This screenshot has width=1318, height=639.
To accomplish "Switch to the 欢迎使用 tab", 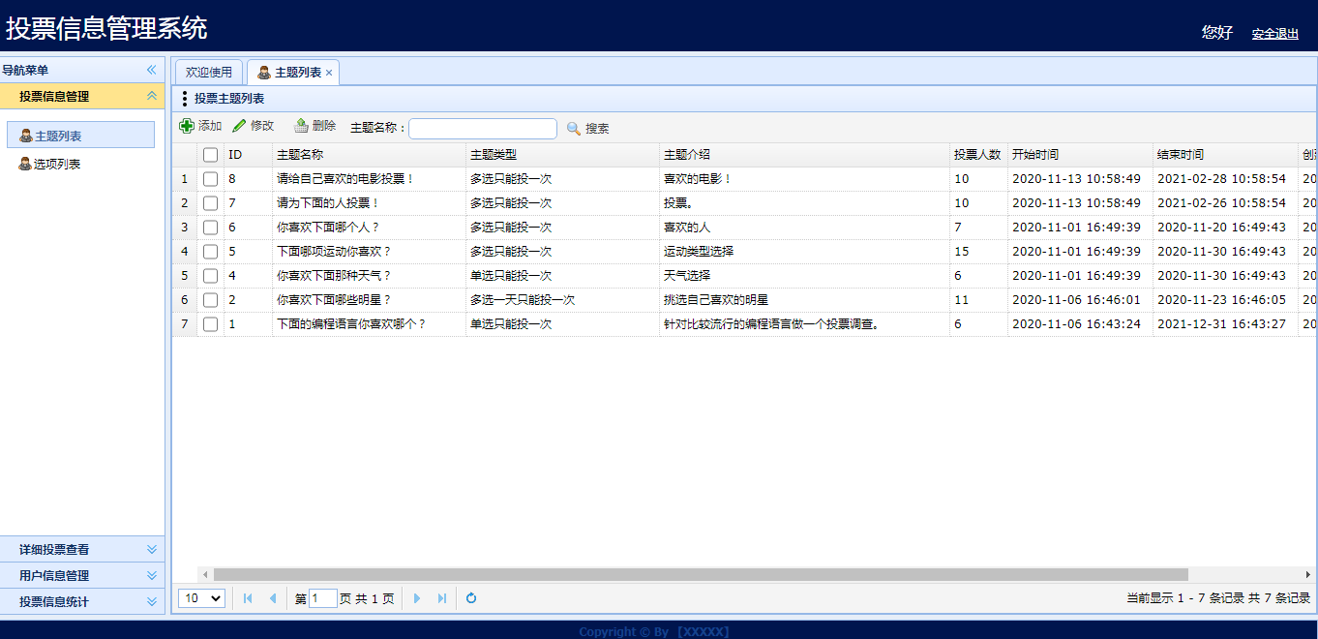I will 209,73.
